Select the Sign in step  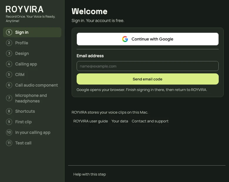click(32, 32)
